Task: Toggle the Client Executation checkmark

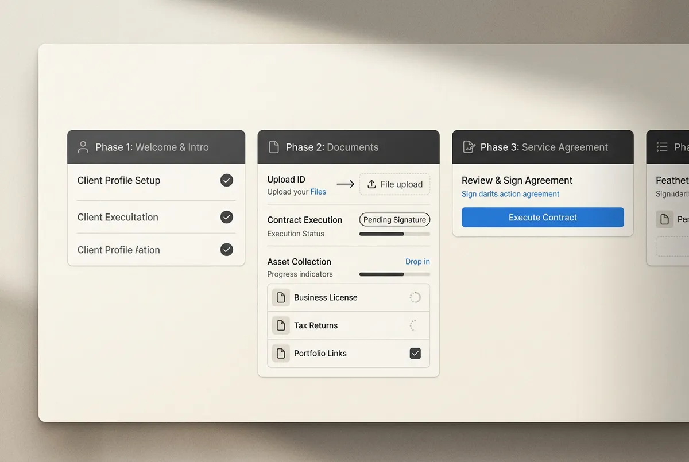Action: tap(227, 217)
